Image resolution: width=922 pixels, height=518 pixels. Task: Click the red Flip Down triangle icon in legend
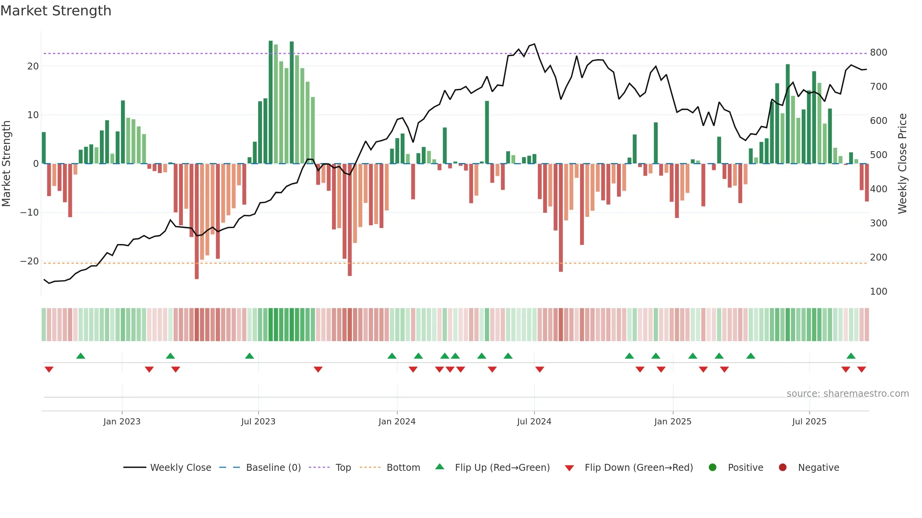click(570, 468)
